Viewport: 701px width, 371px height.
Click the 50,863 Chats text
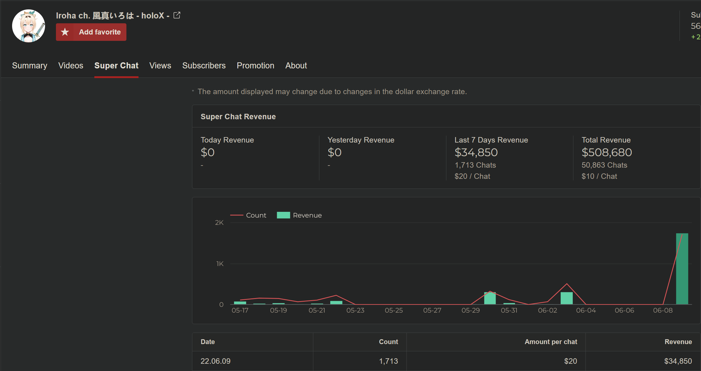[604, 165]
